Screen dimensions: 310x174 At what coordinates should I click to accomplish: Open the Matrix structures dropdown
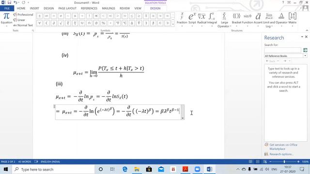(293, 19)
